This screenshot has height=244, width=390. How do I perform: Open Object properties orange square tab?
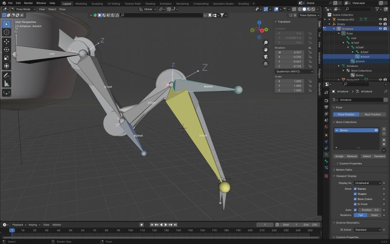(326, 135)
